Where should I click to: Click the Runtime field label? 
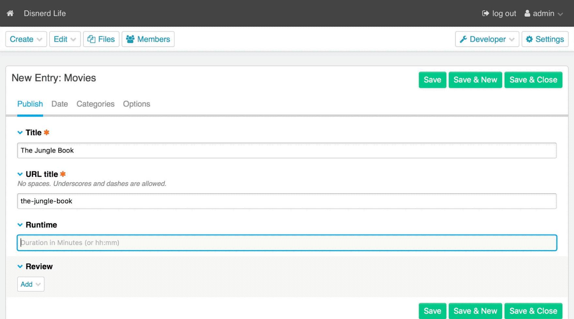coord(41,225)
